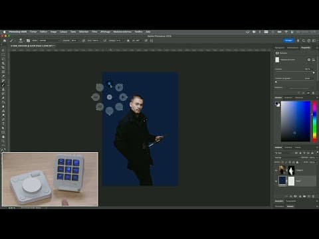
Task: Open the painting Mode dropdown in options bar
Action: coord(49,40)
